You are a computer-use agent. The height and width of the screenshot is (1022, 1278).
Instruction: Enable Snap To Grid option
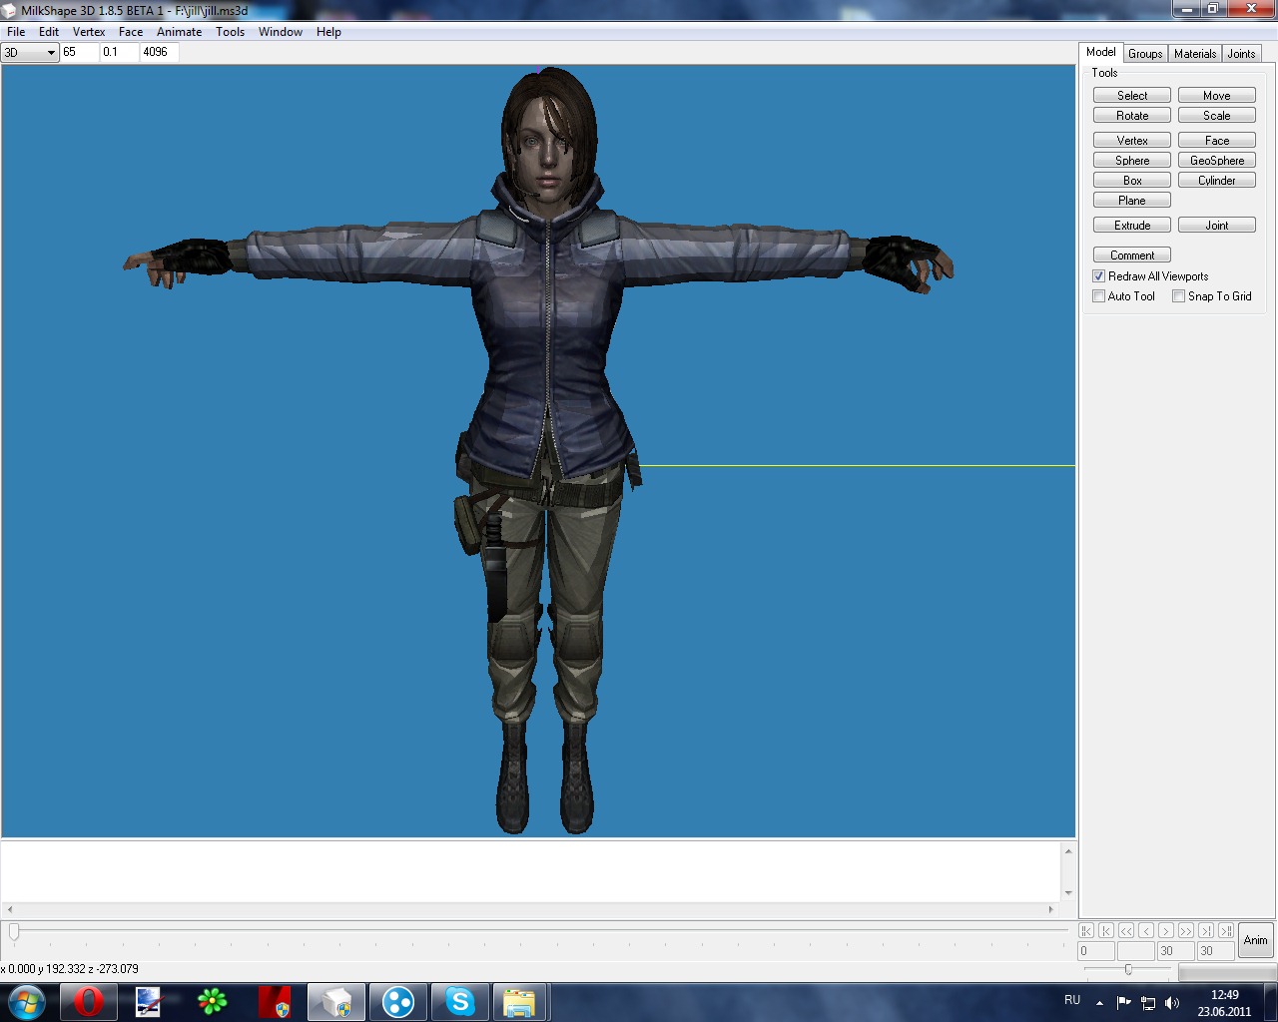click(x=1179, y=296)
